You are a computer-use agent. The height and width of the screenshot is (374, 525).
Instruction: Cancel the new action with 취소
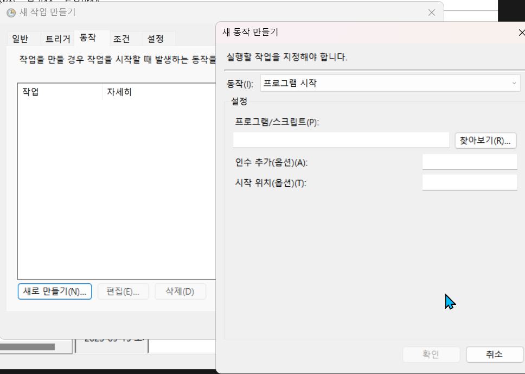[494, 354]
